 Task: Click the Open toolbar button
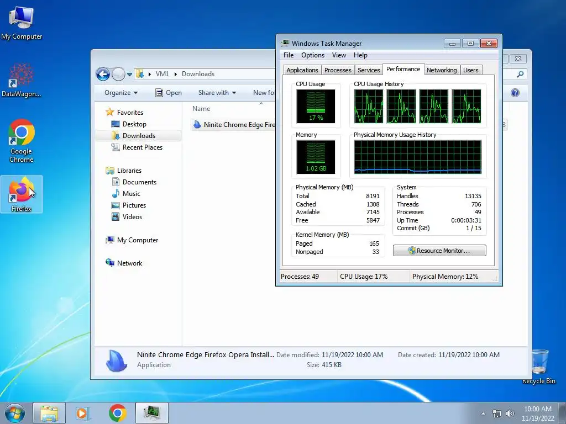pyautogui.click(x=169, y=93)
